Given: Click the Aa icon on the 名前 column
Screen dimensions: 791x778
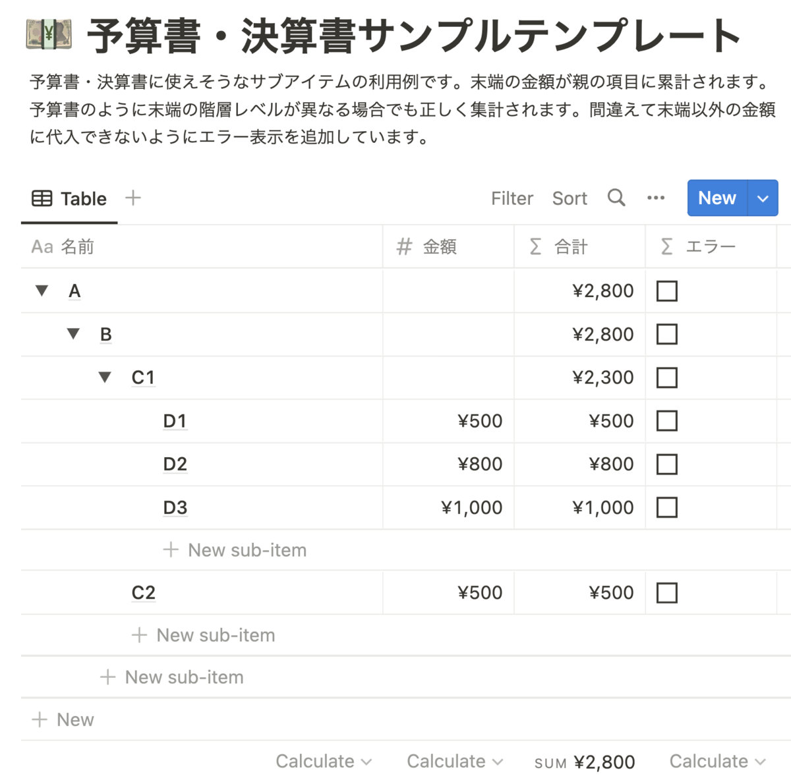Looking at the screenshot, I should 42,246.
